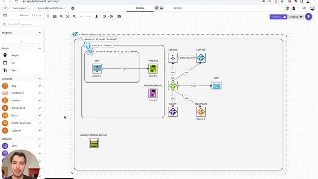Click the grid toggle icon in toolbar

click(x=55, y=16)
